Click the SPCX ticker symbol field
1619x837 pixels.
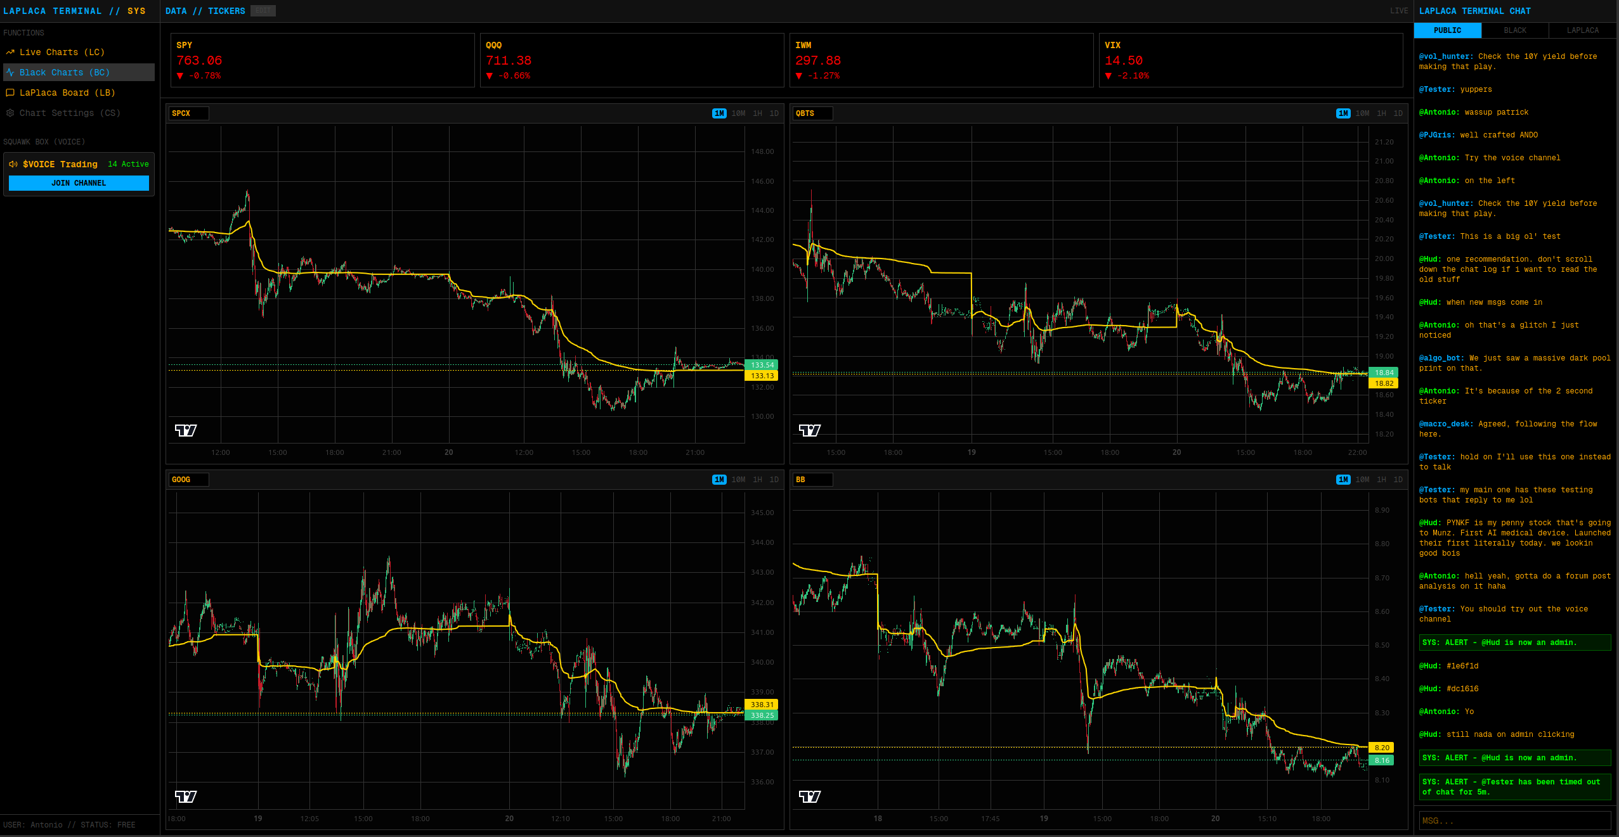pos(189,113)
